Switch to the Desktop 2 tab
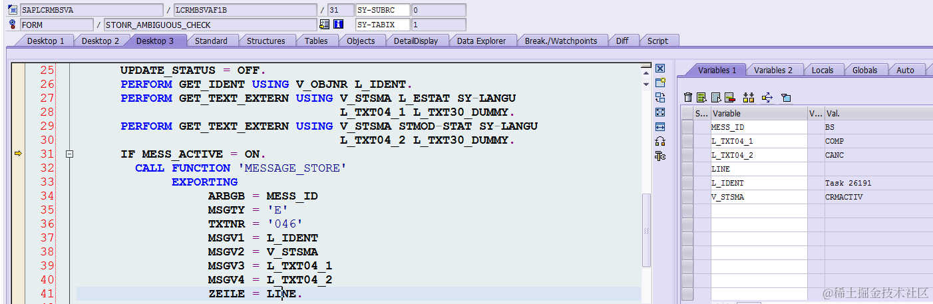 click(x=100, y=41)
